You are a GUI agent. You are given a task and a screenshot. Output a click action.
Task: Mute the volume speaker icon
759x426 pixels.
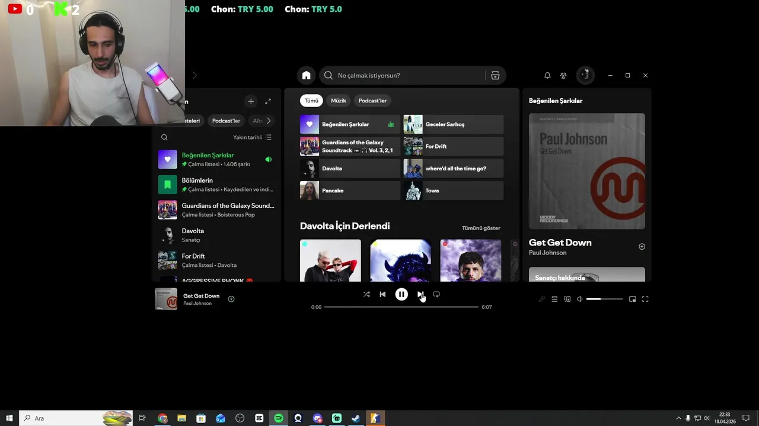coord(580,299)
